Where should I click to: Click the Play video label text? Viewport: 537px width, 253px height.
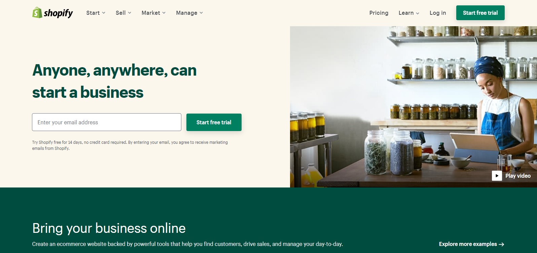518,176
